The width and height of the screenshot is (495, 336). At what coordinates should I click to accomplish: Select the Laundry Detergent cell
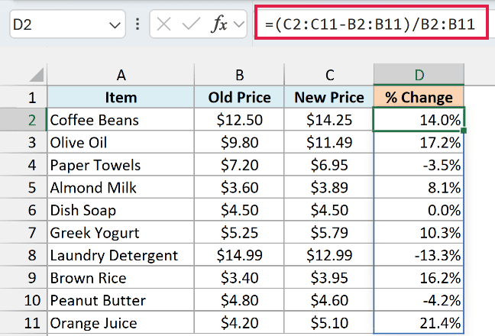[121, 255]
